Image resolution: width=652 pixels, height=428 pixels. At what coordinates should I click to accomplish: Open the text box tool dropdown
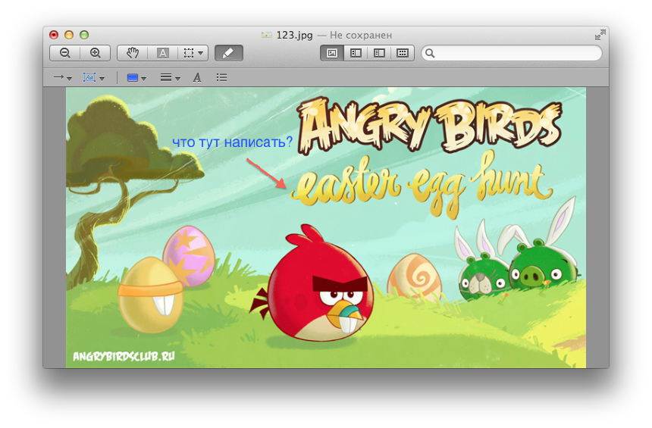(x=93, y=78)
